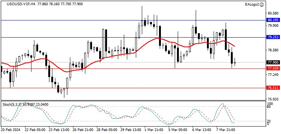This screenshot has height=134, width=281.
Task: Click the 28 Feb 05:00 time label
Action: coord(107,130)
